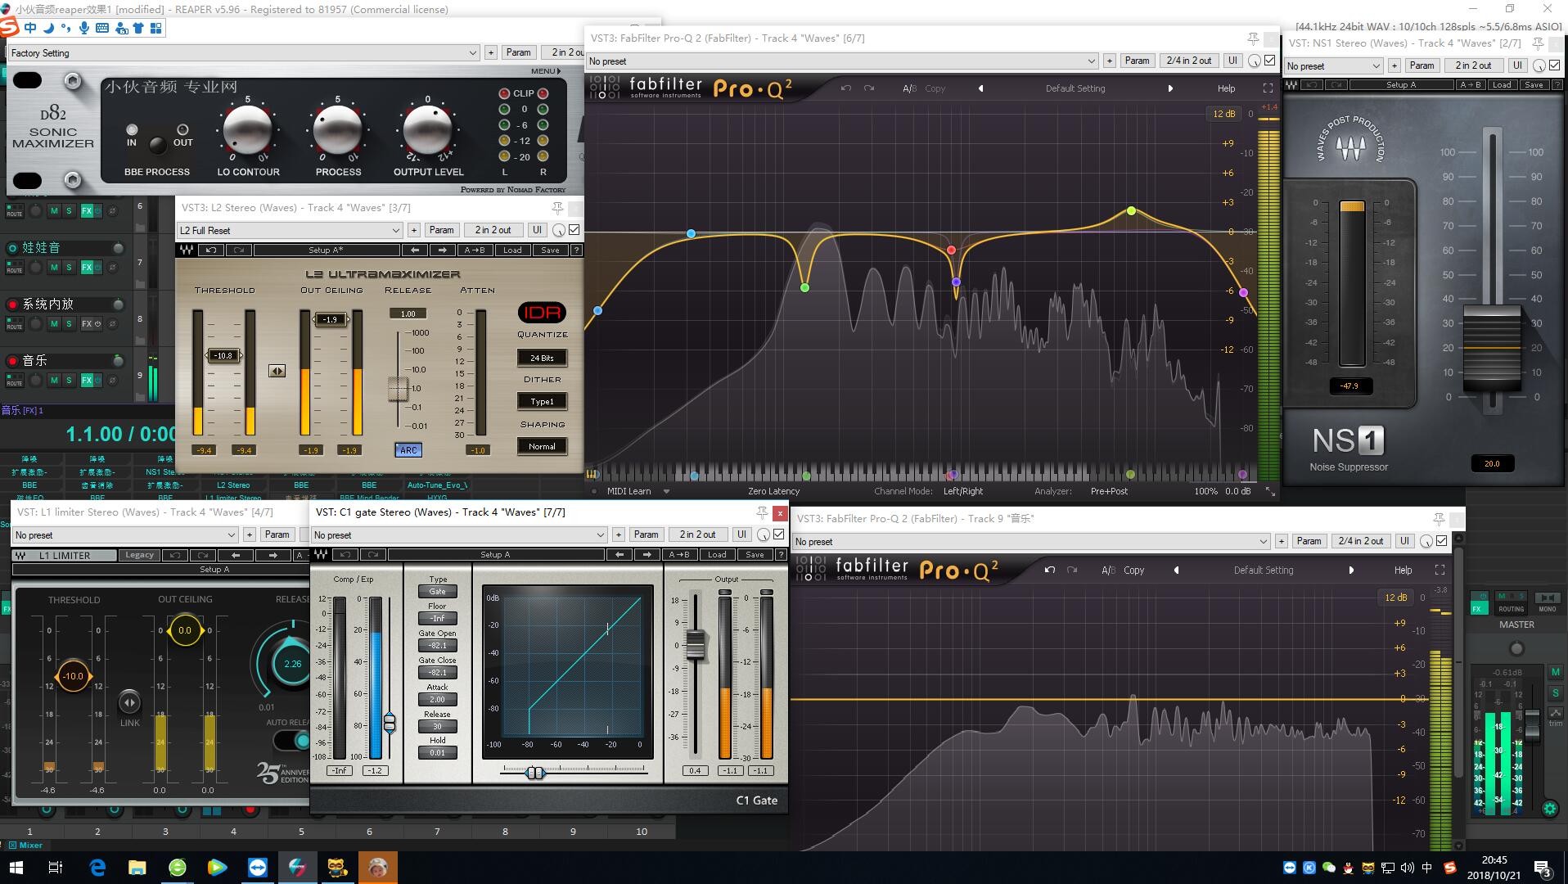Image resolution: width=1568 pixels, height=884 pixels.
Task: Open the Factory Setting preset dropdown
Action: tap(243, 53)
